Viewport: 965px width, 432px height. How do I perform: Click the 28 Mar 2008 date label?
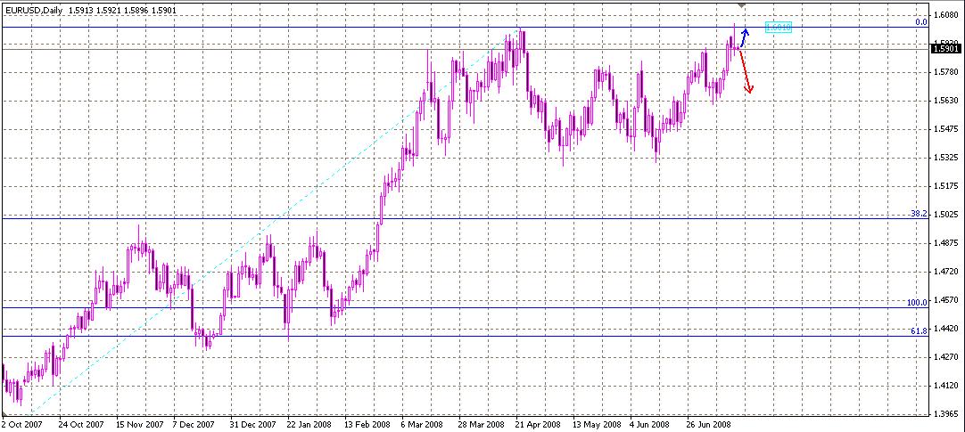[x=482, y=425]
